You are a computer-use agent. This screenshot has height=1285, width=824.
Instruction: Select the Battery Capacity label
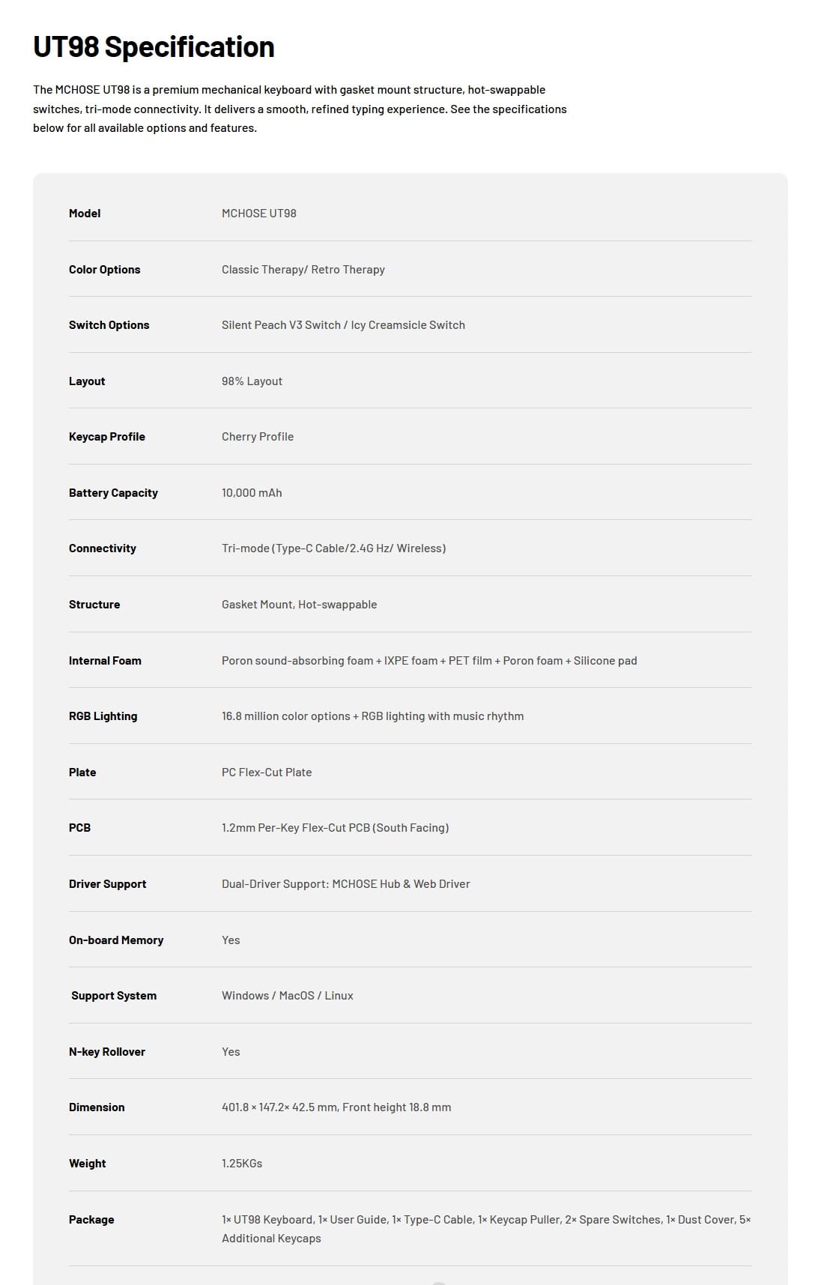pos(113,493)
